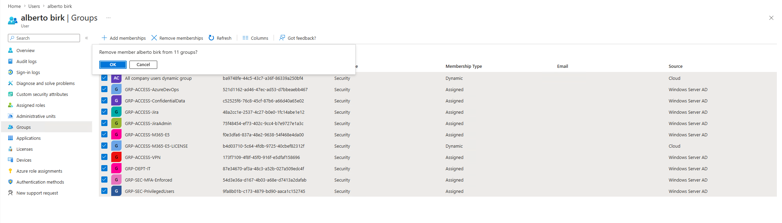Click the GRP-ACCESS-VPN red avatar

pyautogui.click(x=116, y=157)
